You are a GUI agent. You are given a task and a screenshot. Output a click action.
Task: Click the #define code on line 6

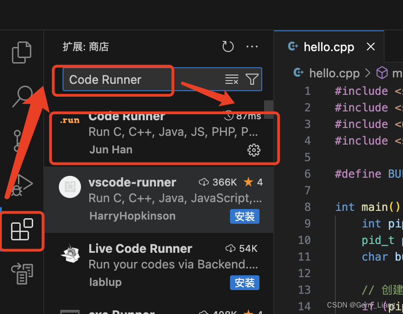click(358, 174)
